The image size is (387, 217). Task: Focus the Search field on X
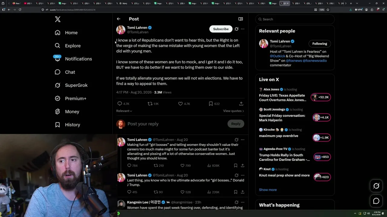[x=295, y=19]
